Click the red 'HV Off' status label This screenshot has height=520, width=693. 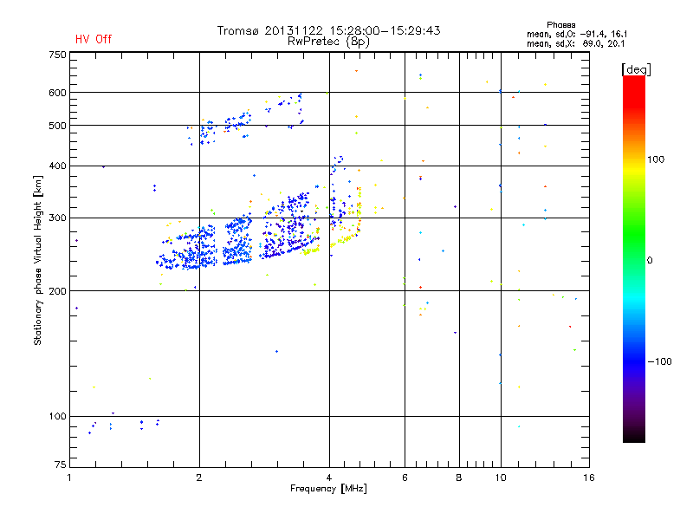click(94, 39)
